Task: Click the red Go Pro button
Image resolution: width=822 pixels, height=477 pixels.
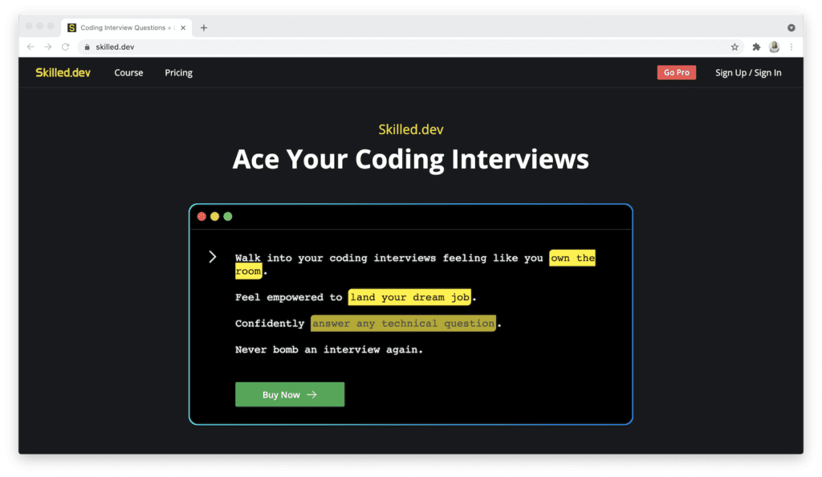Action: click(x=676, y=72)
